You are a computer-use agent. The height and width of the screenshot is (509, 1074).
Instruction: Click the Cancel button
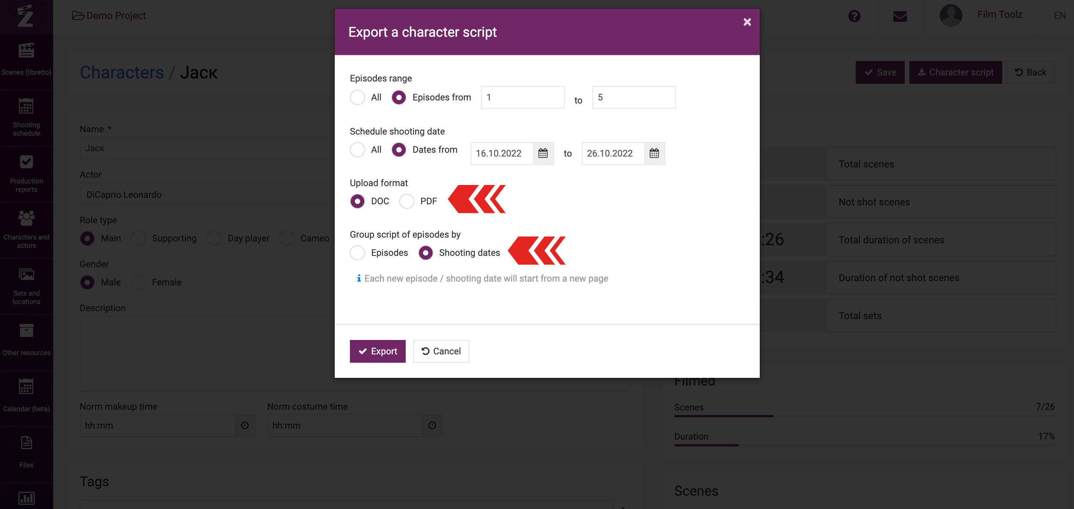[441, 351]
